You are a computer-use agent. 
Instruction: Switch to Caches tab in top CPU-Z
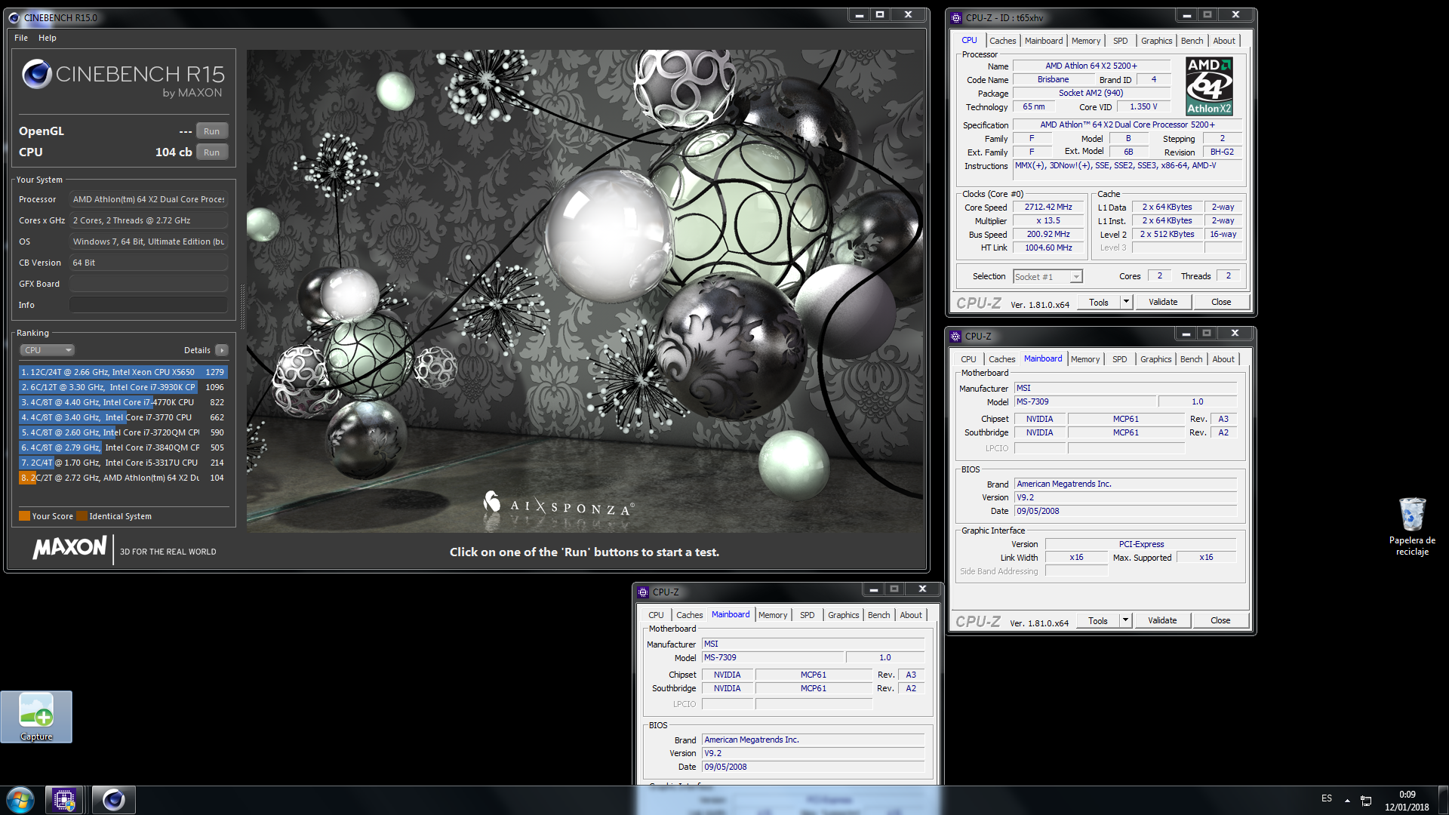pyautogui.click(x=1002, y=41)
